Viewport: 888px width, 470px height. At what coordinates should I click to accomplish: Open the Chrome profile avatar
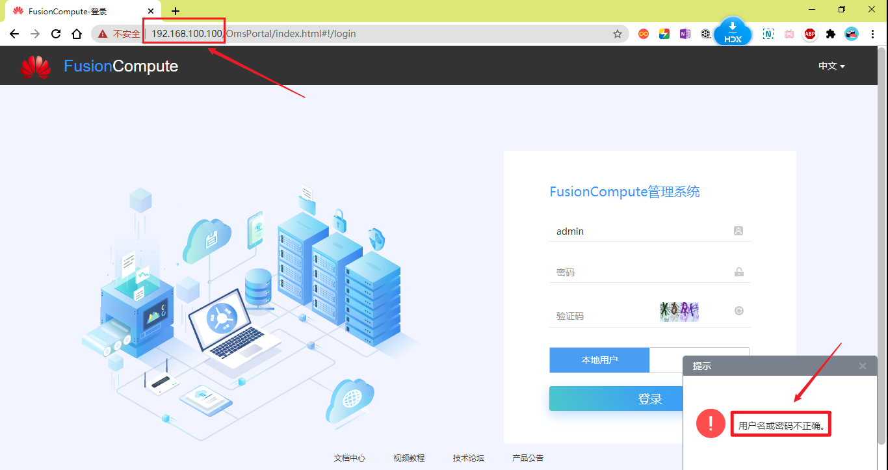click(852, 34)
